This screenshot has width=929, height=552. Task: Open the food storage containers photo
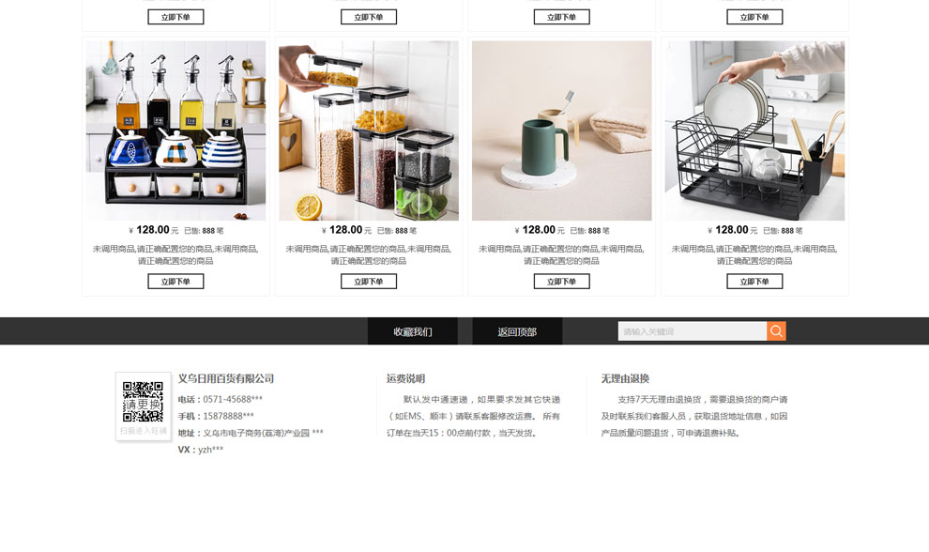(369, 130)
